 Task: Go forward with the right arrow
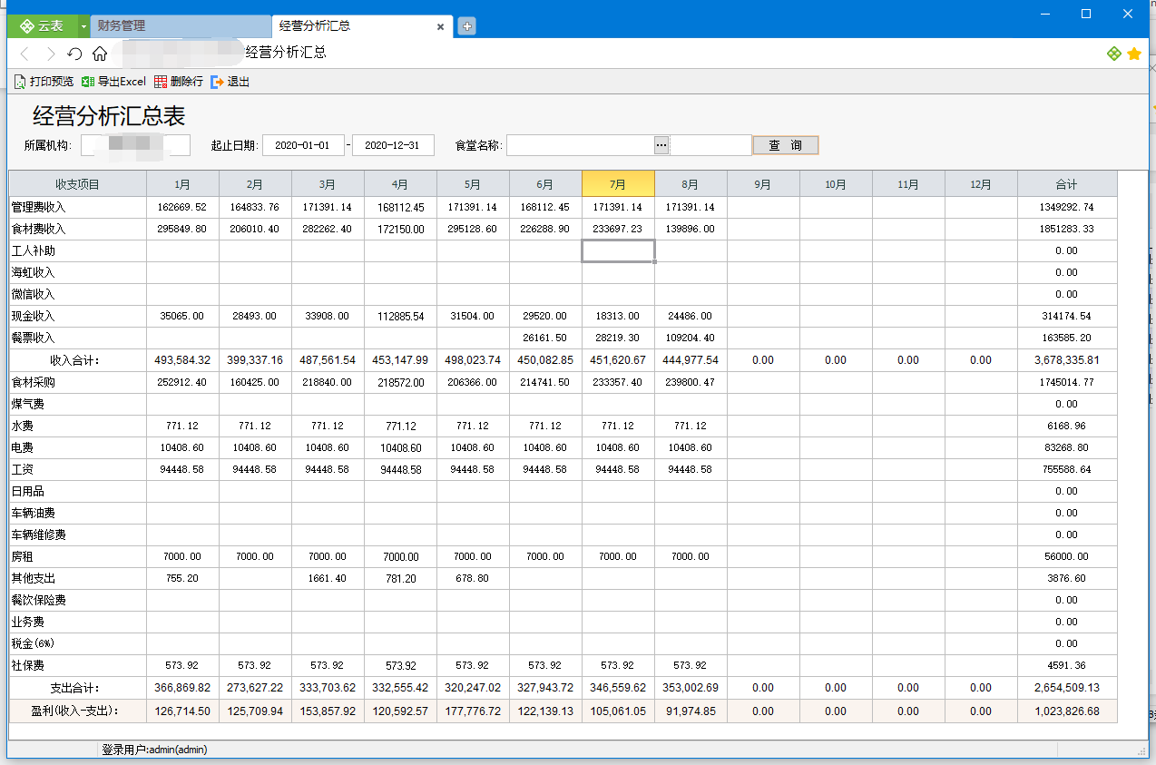[51, 54]
